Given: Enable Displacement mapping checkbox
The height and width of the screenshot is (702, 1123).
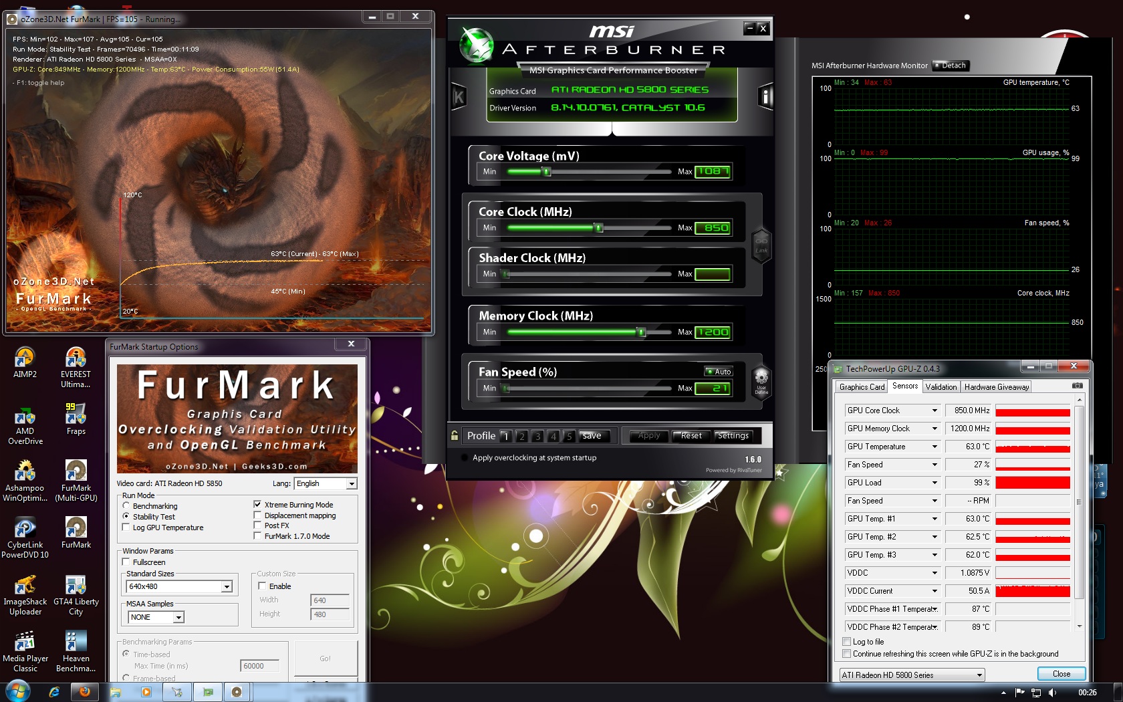Looking at the screenshot, I should pos(257,515).
